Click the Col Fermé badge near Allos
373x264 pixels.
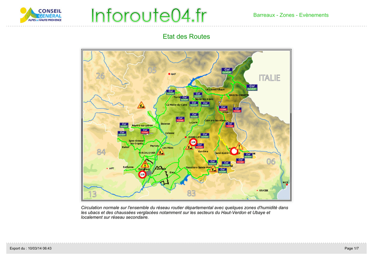tap(223, 108)
